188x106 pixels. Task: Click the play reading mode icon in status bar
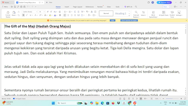(137, 99)
